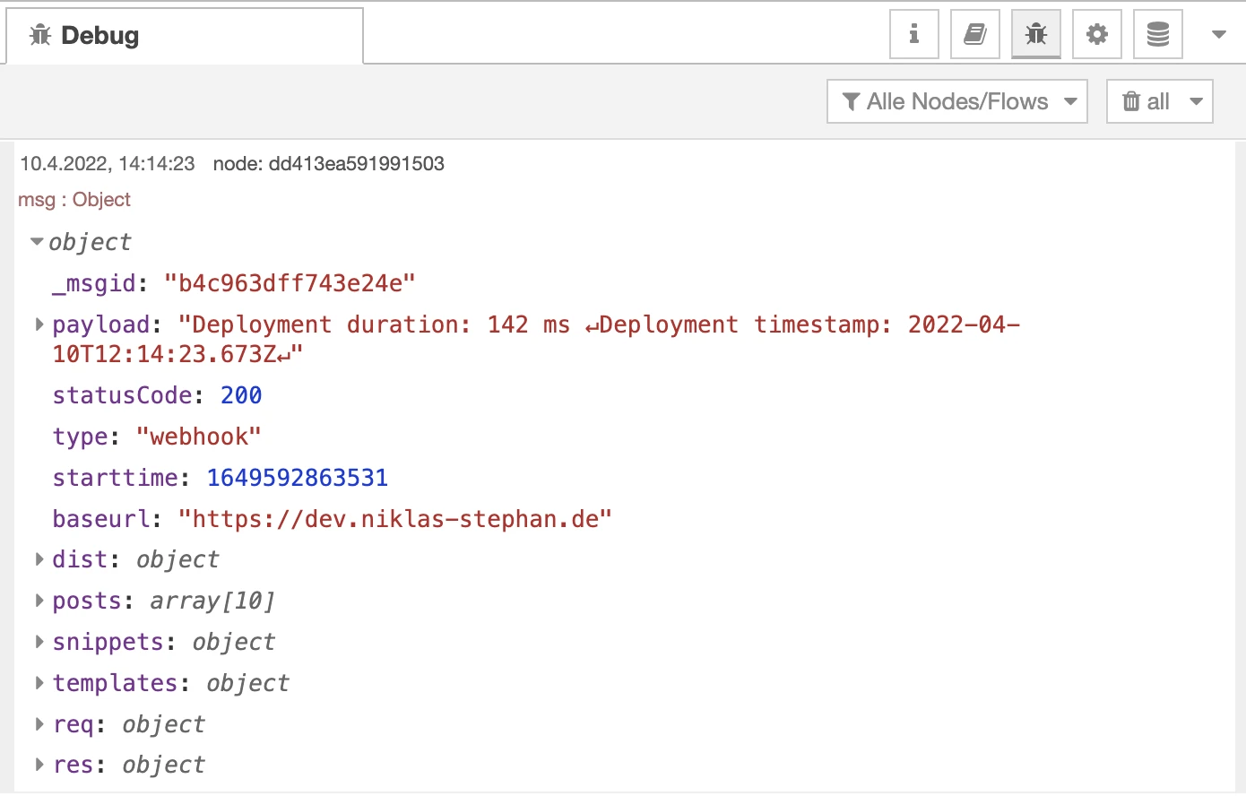The height and width of the screenshot is (796, 1246).
Task: Expand the payload string entry
Action: tap(39, 324)
